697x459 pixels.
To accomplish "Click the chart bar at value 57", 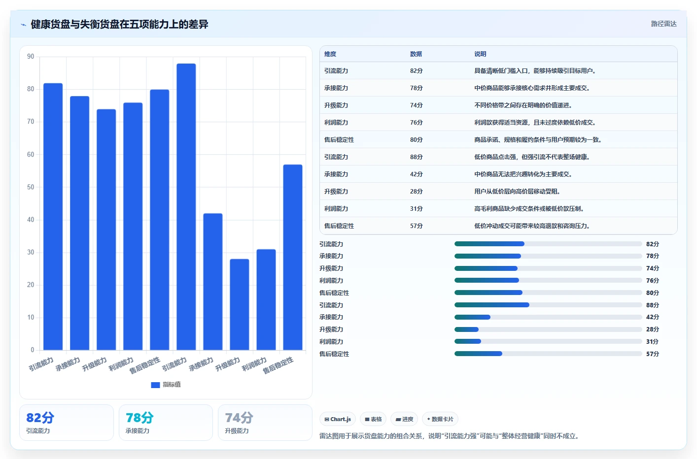I will [x=293, y=257].
